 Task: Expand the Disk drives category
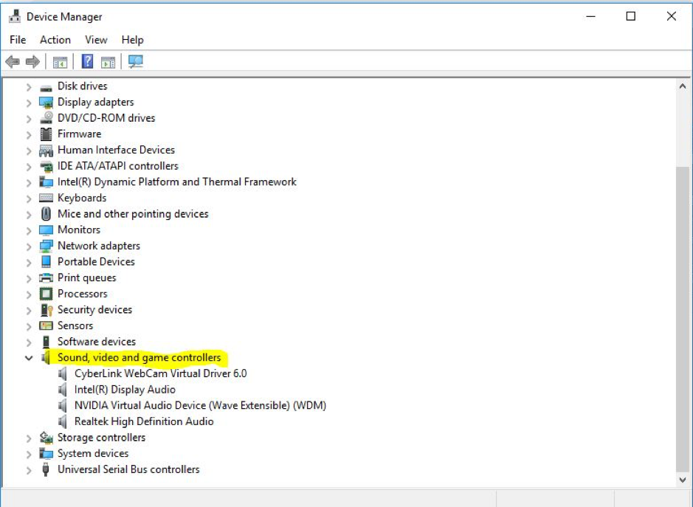coord(29,87)
